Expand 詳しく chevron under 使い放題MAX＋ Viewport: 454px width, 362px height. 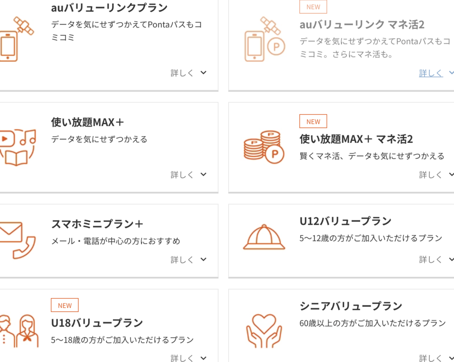(x=203, y=175)
